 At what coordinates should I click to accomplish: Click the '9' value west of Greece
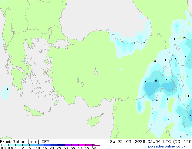coord(7,89)
